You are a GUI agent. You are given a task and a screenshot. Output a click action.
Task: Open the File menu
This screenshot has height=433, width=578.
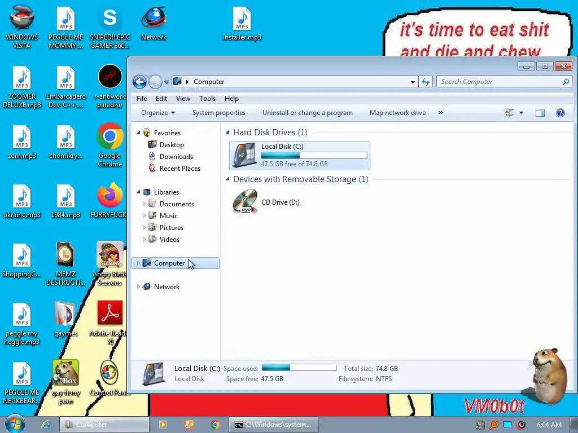[x=142, y=99]
